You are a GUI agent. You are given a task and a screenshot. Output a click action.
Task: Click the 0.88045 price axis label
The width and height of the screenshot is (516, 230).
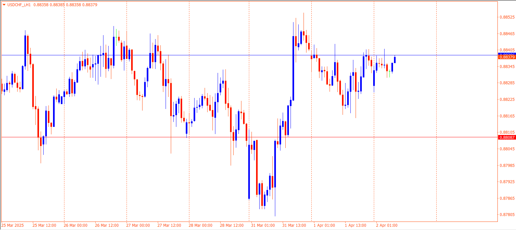pyautogui.click(x=507, y=149)
